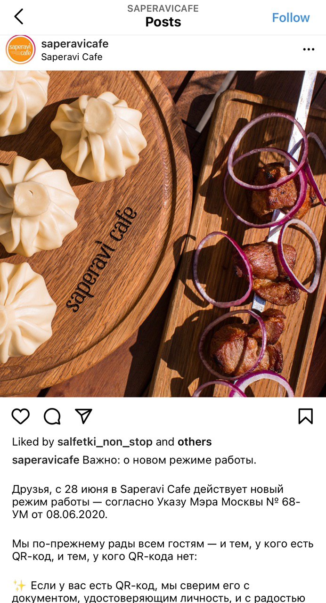Tap the SAPERAVICAFE text above Posts

(x=163, y=8)
